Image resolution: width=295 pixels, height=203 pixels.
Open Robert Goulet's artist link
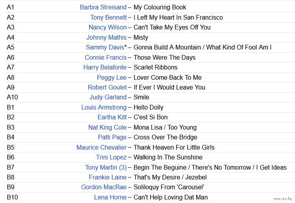point(107,87)
